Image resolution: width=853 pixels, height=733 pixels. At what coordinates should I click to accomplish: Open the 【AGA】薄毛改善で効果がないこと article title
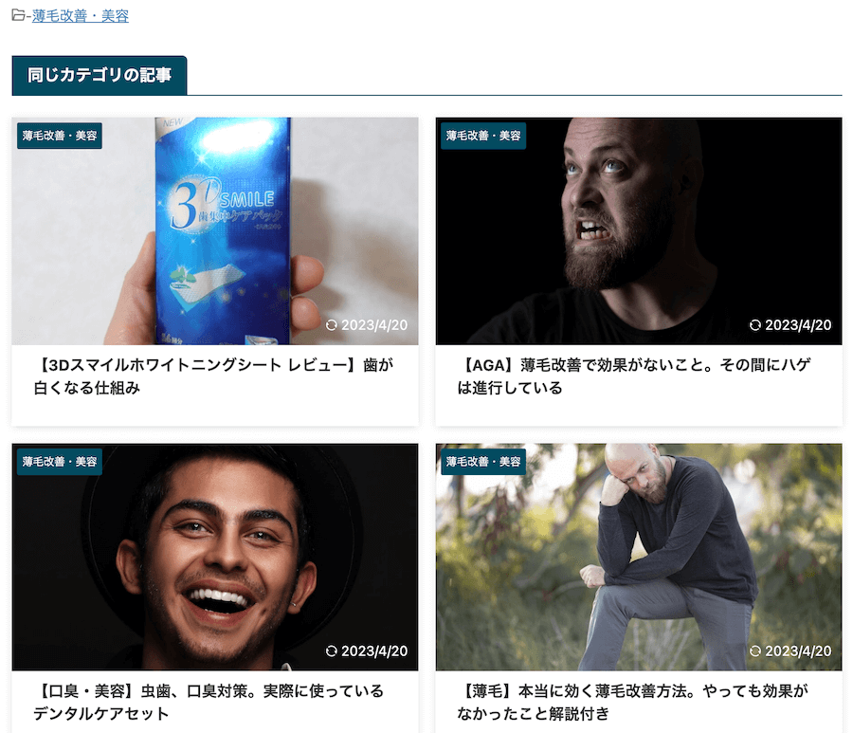(634, 376)
